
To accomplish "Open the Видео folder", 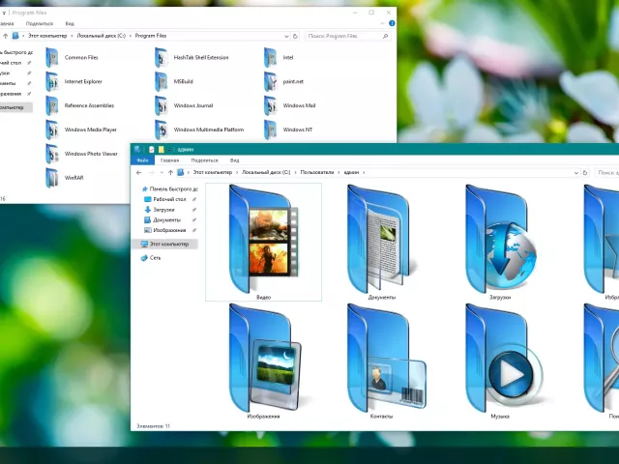I will tap(263, 240).
